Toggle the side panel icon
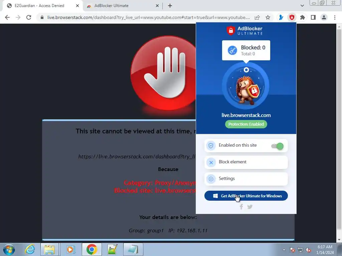Screen dimensions: 342x256 click(313, 17)
